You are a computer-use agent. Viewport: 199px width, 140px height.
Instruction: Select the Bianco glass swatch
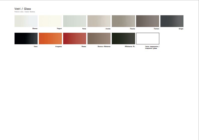click(x=26, y=21)
